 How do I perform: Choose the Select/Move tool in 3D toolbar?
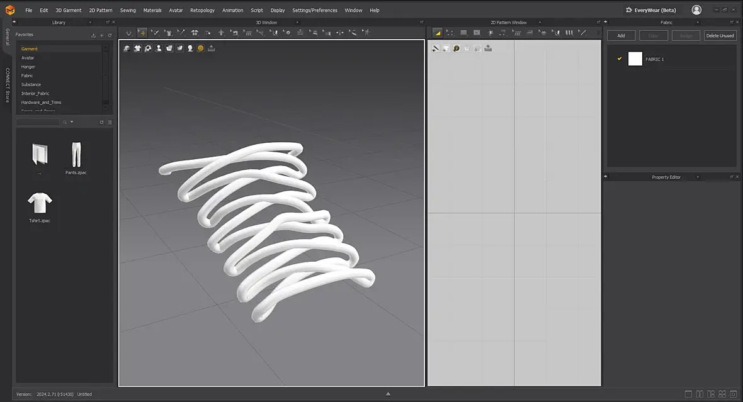click(x=142, y=33)
